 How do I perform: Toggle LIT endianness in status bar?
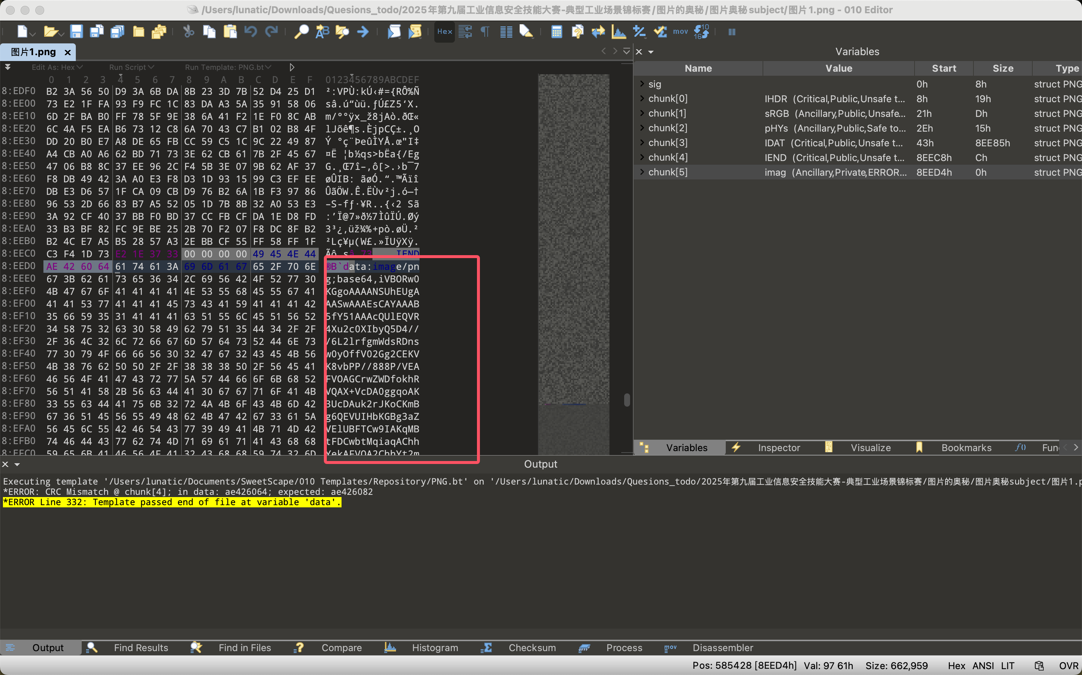click(x=1007, y=665)
